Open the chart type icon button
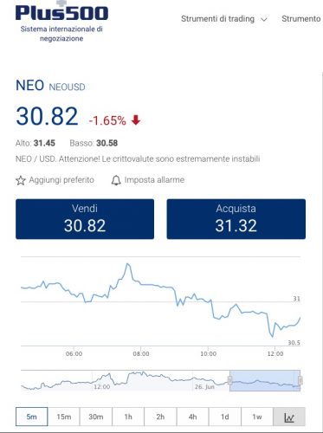Image resolution: width=323 pixels, height=433 pixels. tap(289, 417)
